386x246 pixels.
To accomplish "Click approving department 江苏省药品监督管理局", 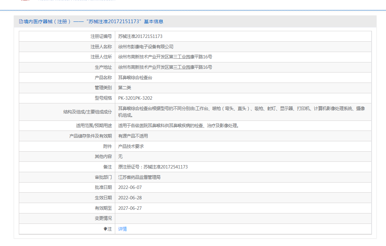I will [139, 177].
